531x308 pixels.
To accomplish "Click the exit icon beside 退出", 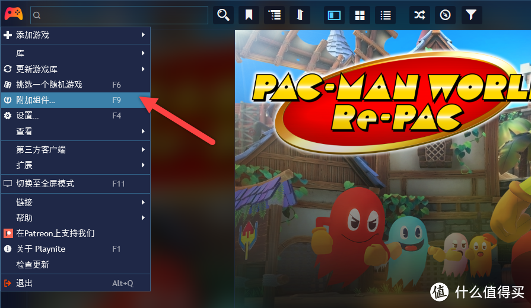I will pos(8,283).
